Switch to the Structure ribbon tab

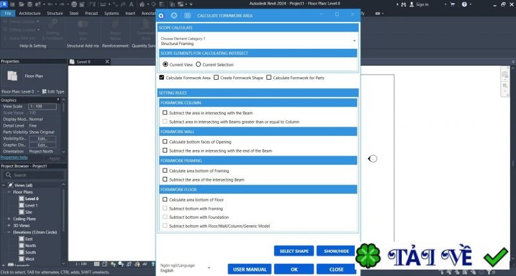pyautogui.click(x=55, y=13)
